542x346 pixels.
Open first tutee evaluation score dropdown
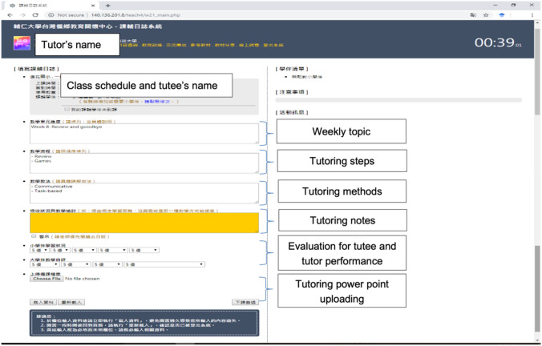pos(39,250)
